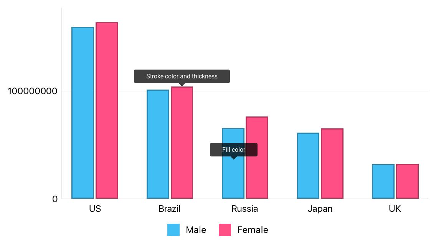436x246 pixels.
Task: Pick the pink Female bar for Japan
Action: point(332,164)
